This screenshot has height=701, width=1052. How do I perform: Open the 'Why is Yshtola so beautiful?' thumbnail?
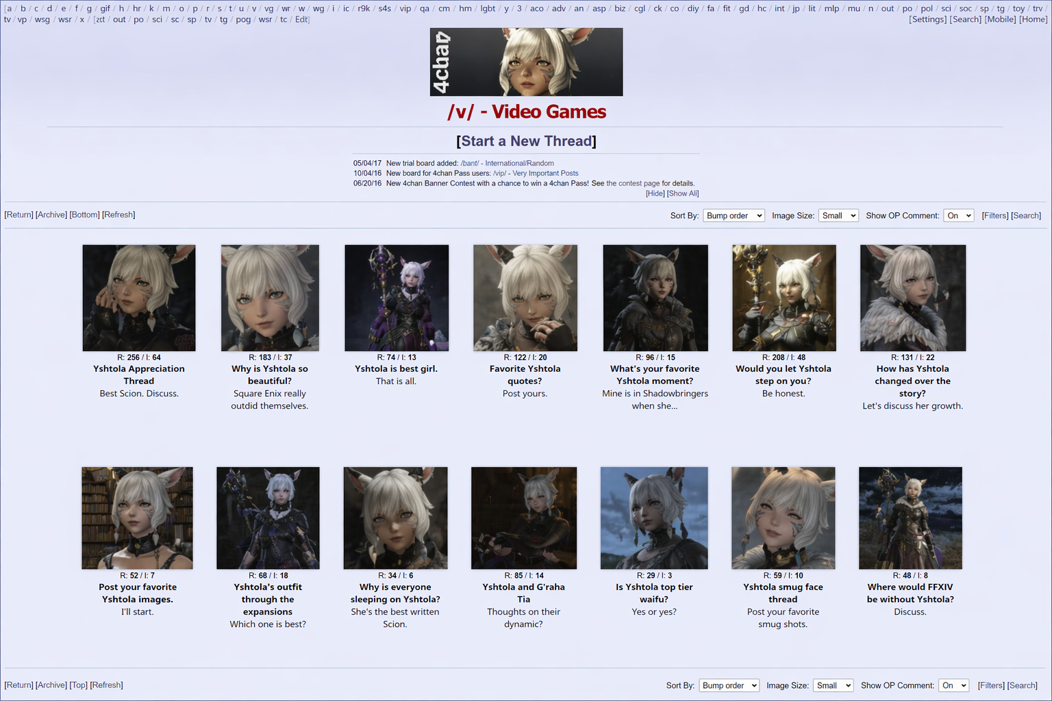tap(270, 298)
